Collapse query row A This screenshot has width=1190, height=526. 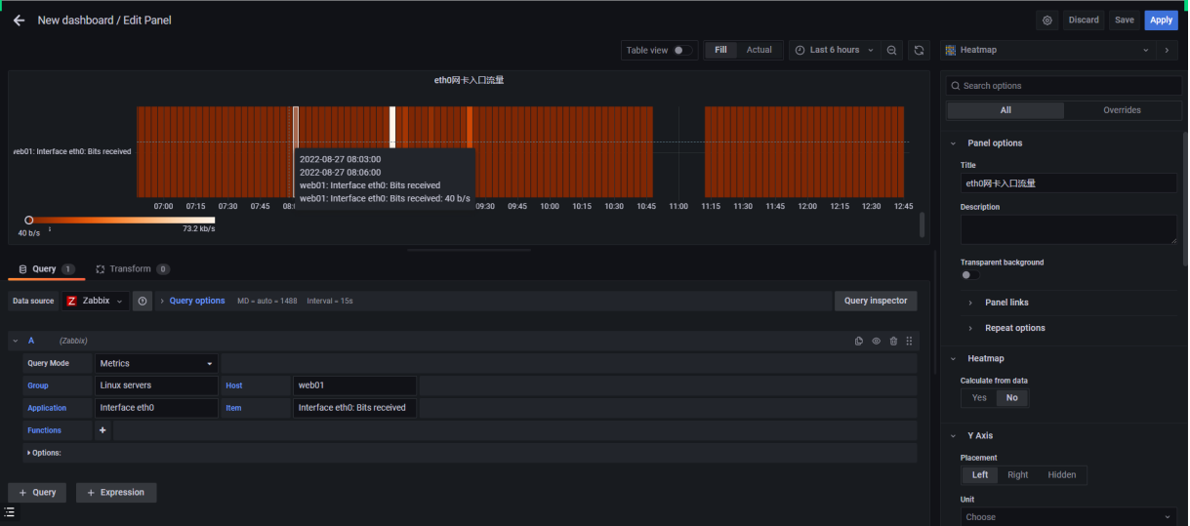[16, 341]
